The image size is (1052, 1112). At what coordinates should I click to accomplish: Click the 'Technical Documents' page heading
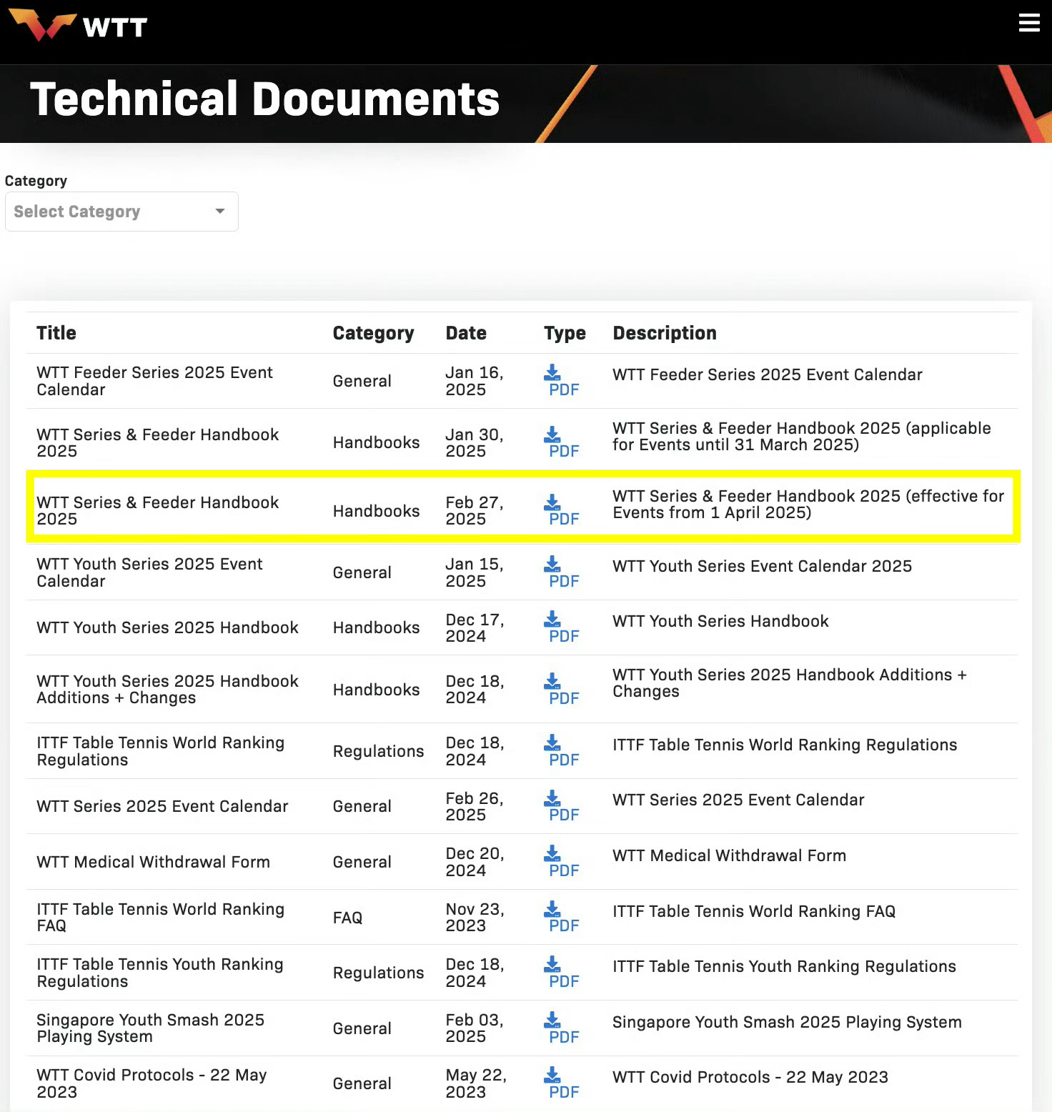click(x=264, y=99)
